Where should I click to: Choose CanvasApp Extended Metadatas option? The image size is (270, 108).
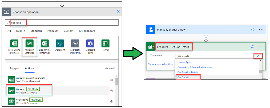pos(194,67)
